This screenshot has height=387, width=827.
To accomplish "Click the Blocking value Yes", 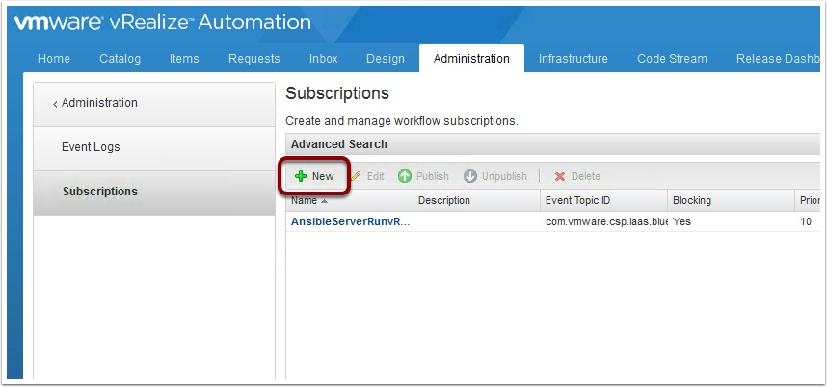I will (682, 222).
